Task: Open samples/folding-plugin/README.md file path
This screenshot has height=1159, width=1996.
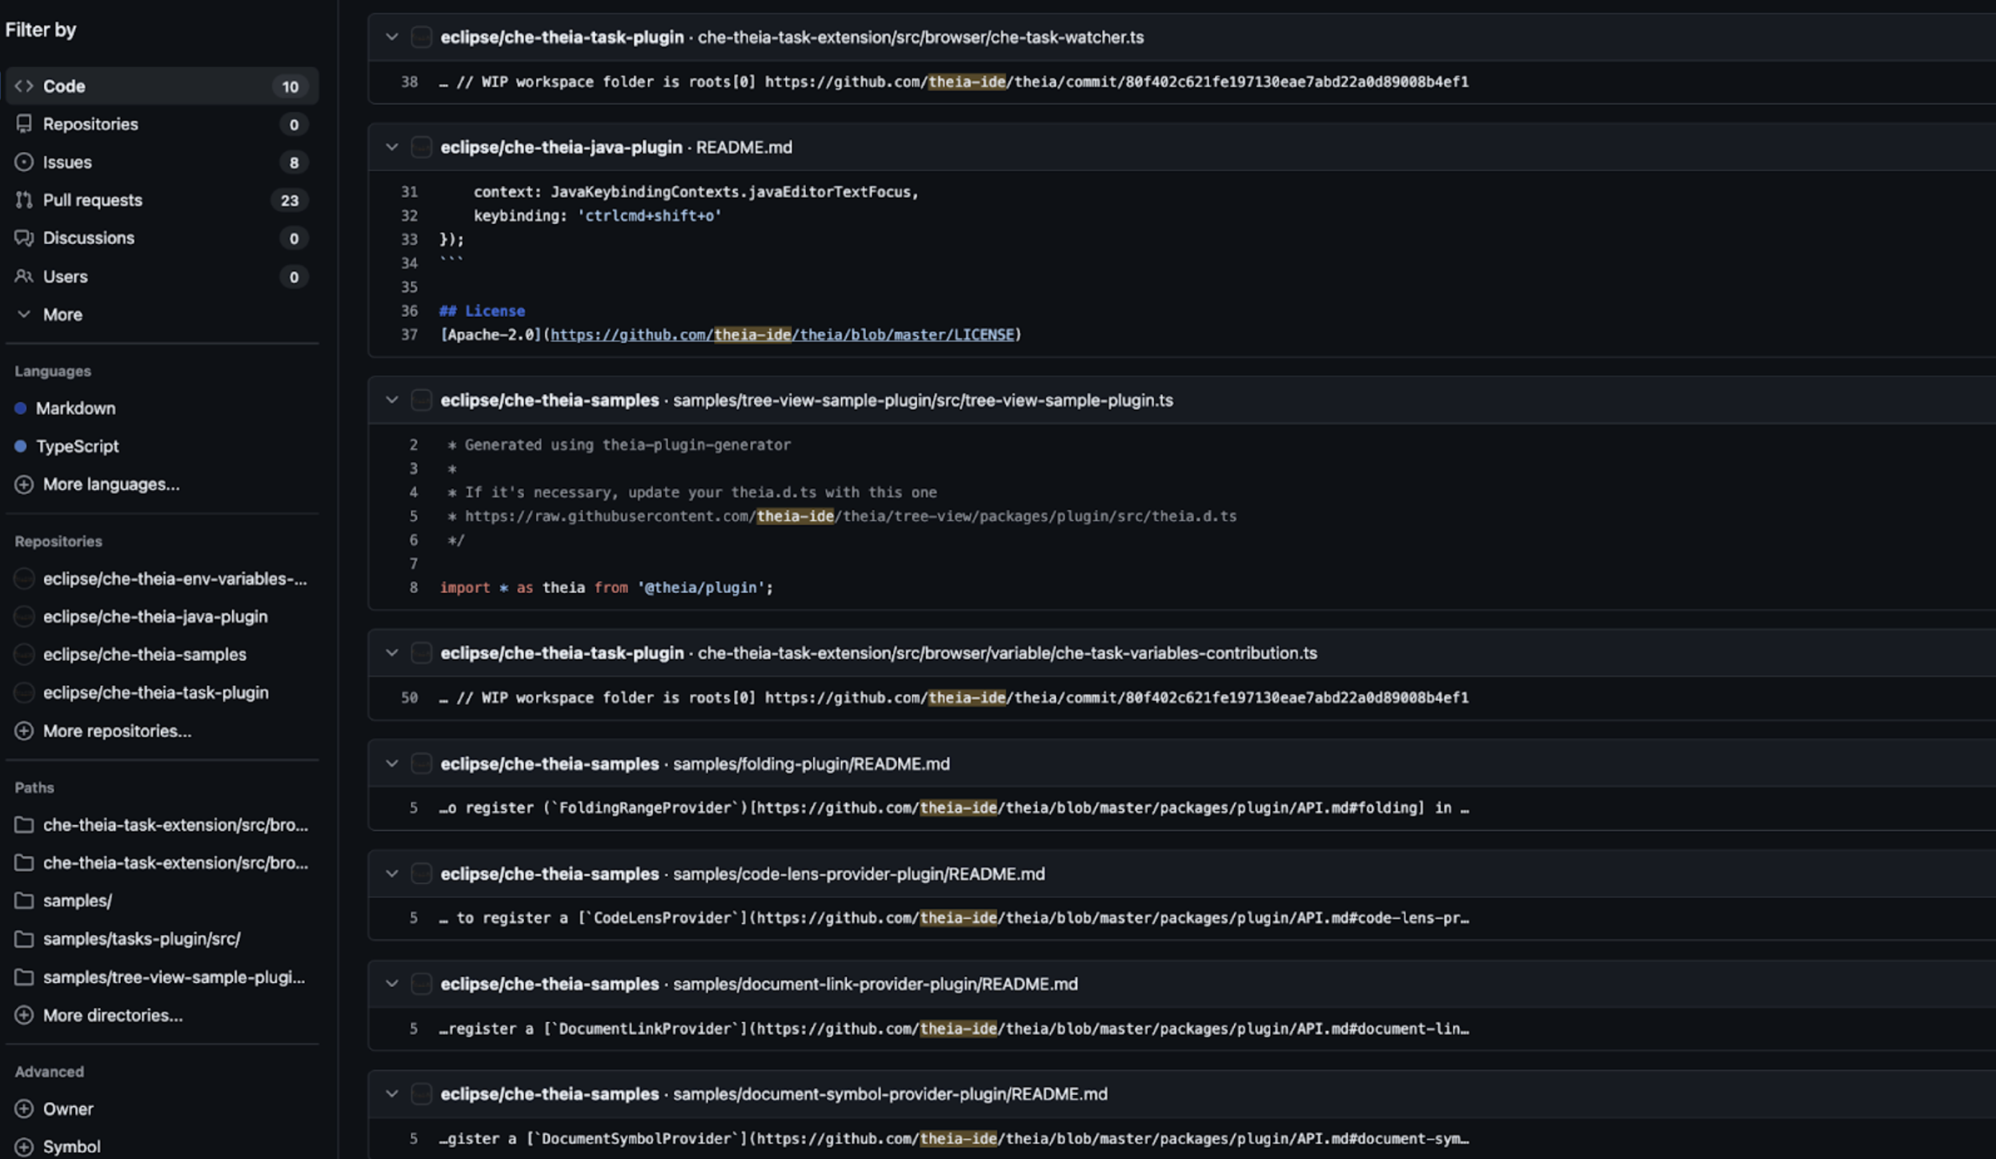Action: [x=811, y=764]
